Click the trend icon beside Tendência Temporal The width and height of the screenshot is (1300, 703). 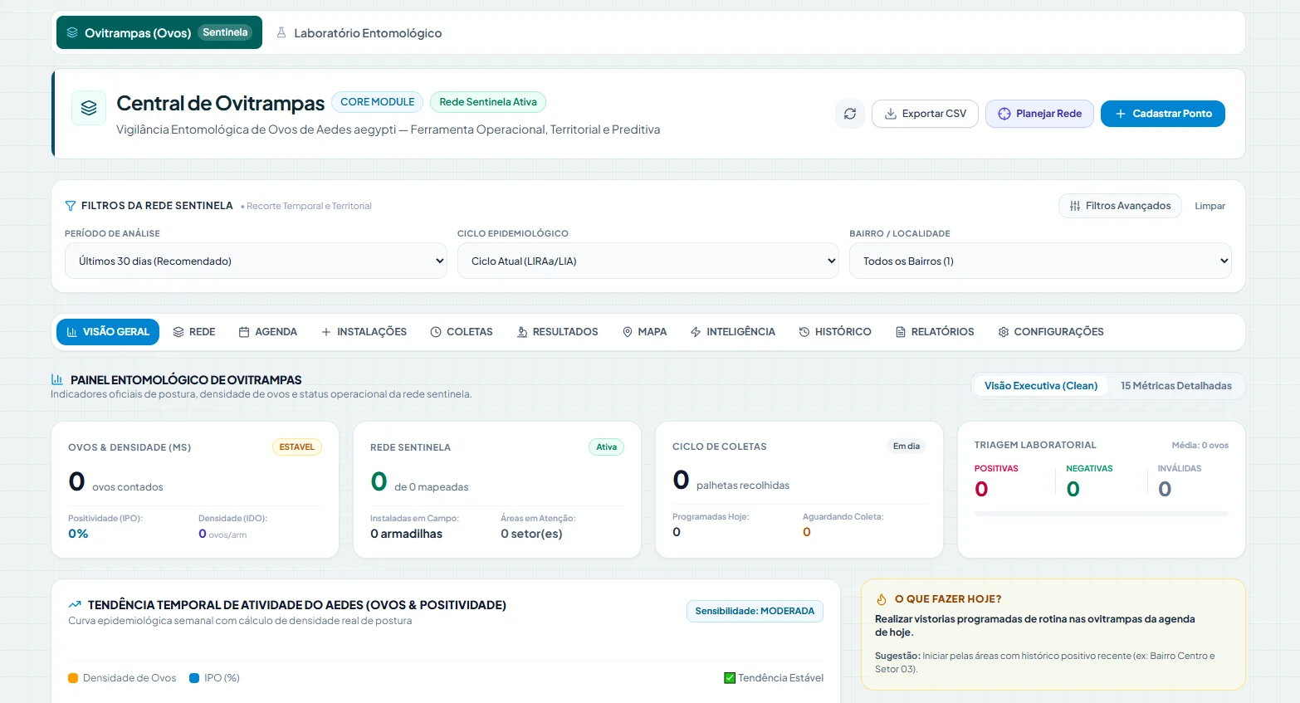coord(75,605)
